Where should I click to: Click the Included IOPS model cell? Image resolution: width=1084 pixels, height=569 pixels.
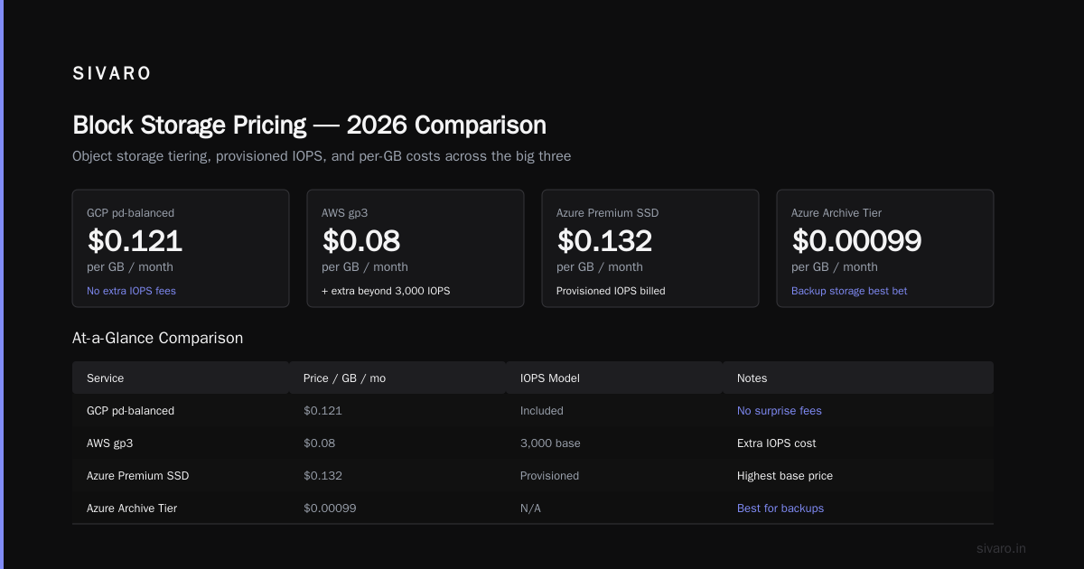tap(541, 410)
